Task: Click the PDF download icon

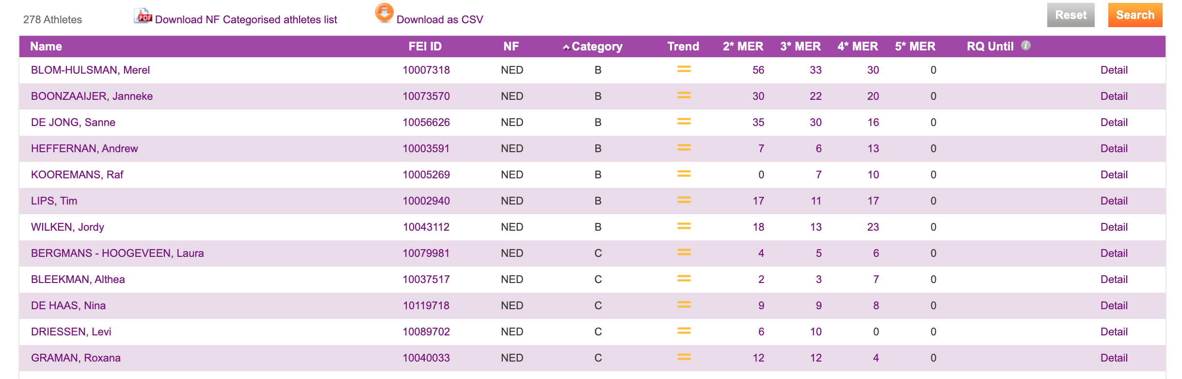Action: [143, 16]
